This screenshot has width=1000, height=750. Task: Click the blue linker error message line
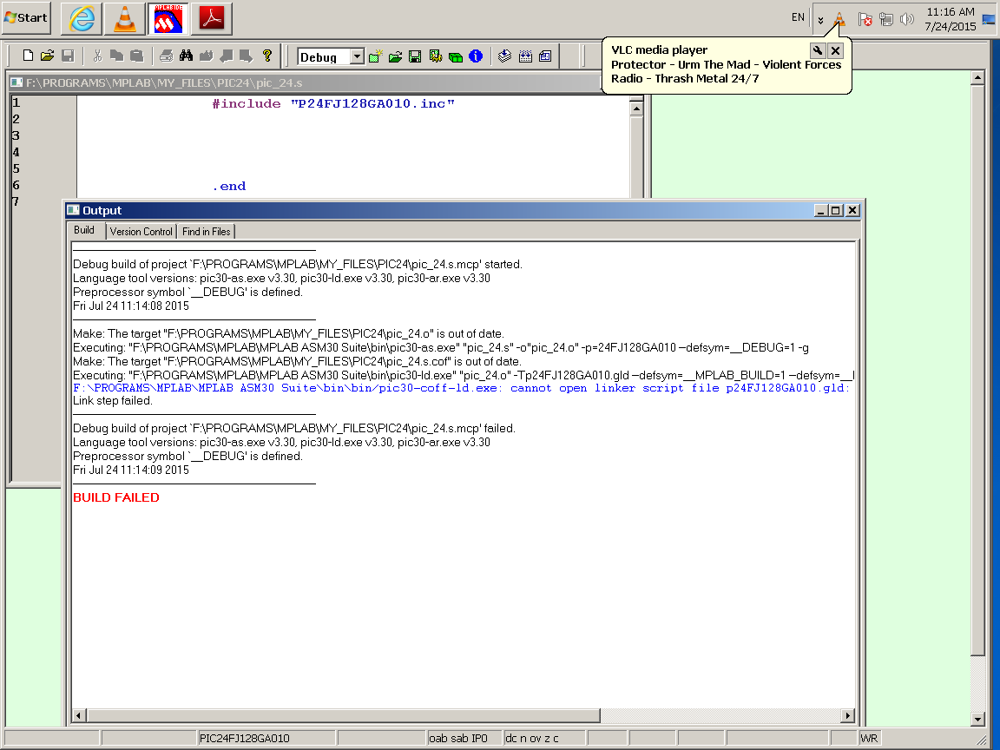click(x=460, y=388)
